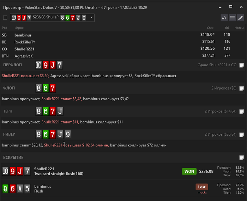
Task: Add a note on the ФЛОП street
Action: click(241, 88)
